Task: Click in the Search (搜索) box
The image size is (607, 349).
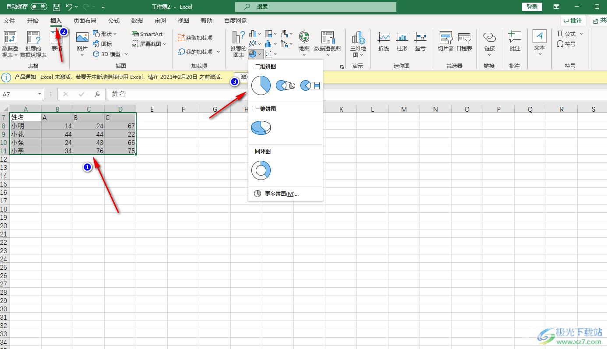Action: tap(315, 7)
